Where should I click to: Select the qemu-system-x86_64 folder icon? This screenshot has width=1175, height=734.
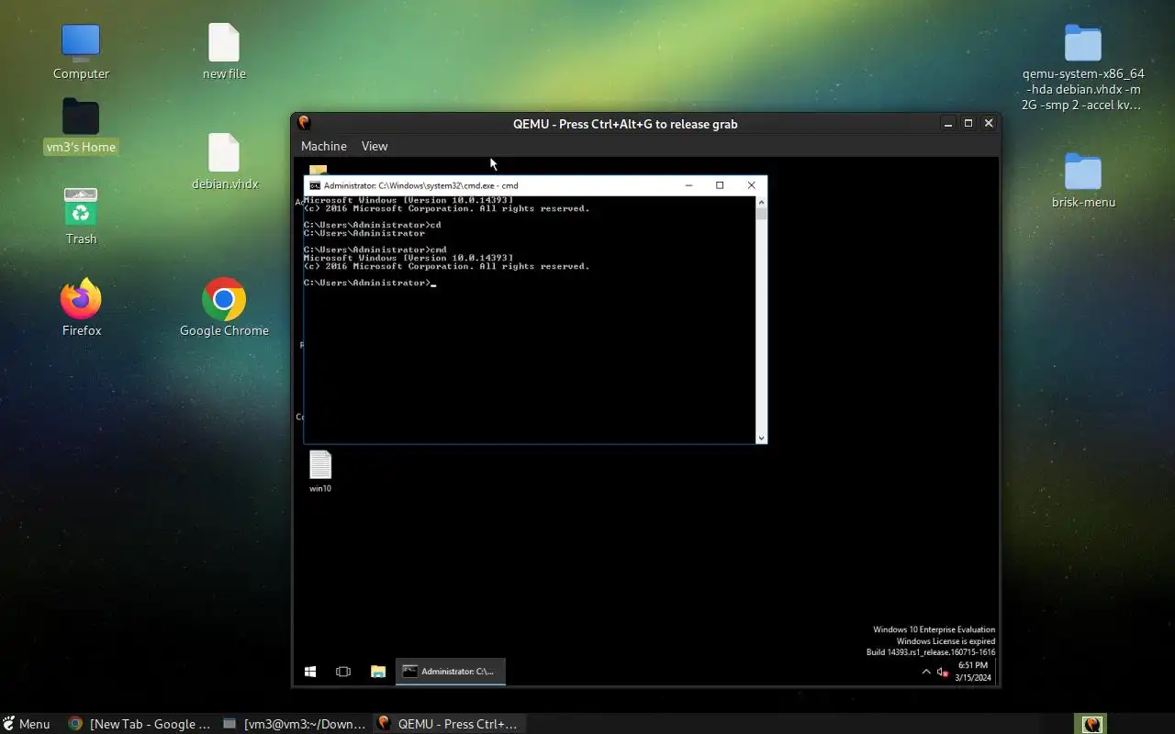pos(1083,43)
